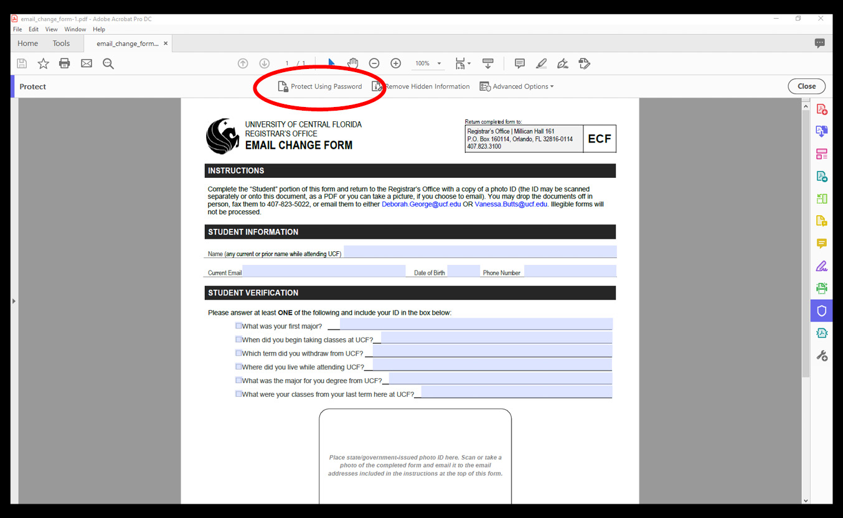Screen dimensions: 843x518
Task: Expand the left navigation pane arrow
Action: coord(14,301)
